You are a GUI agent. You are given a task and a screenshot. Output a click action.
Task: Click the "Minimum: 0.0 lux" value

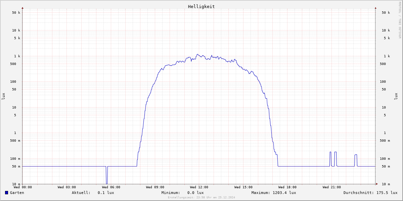182,193
